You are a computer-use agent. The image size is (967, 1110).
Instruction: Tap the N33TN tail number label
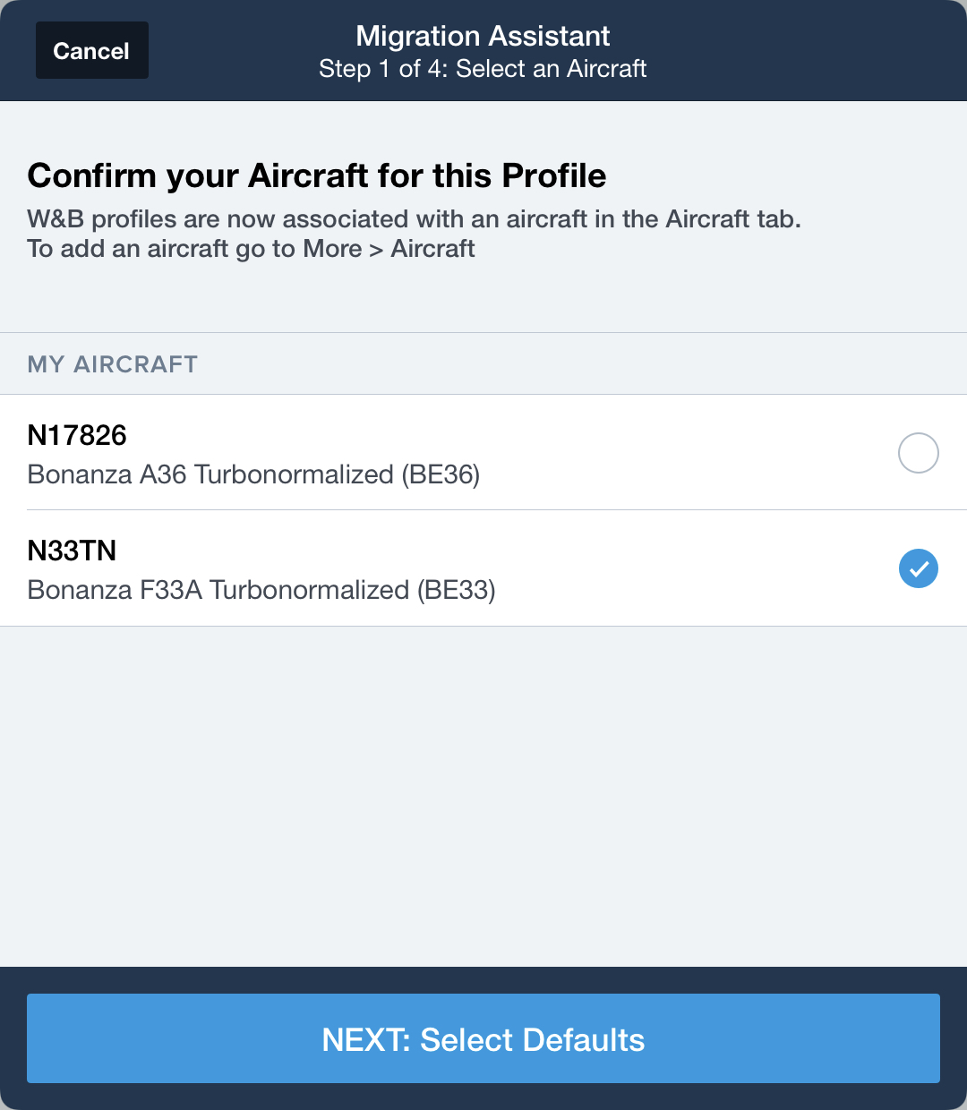pos(72,551)
